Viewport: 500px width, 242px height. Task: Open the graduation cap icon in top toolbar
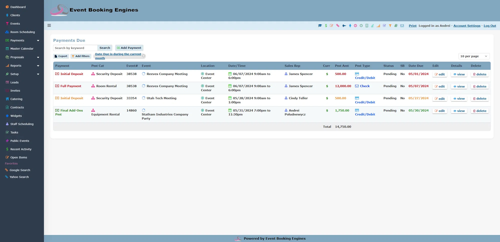(320, 25)
